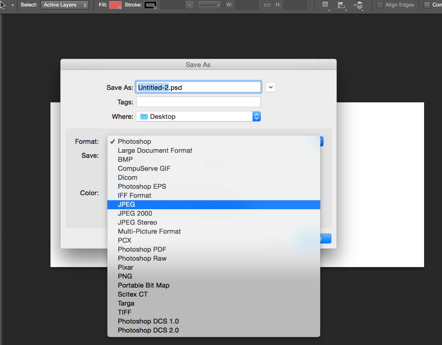Image resolution: width=442 pixels, height=345 pixels.
Task: Pick PCX from format list
Action: tap(213, 240)
